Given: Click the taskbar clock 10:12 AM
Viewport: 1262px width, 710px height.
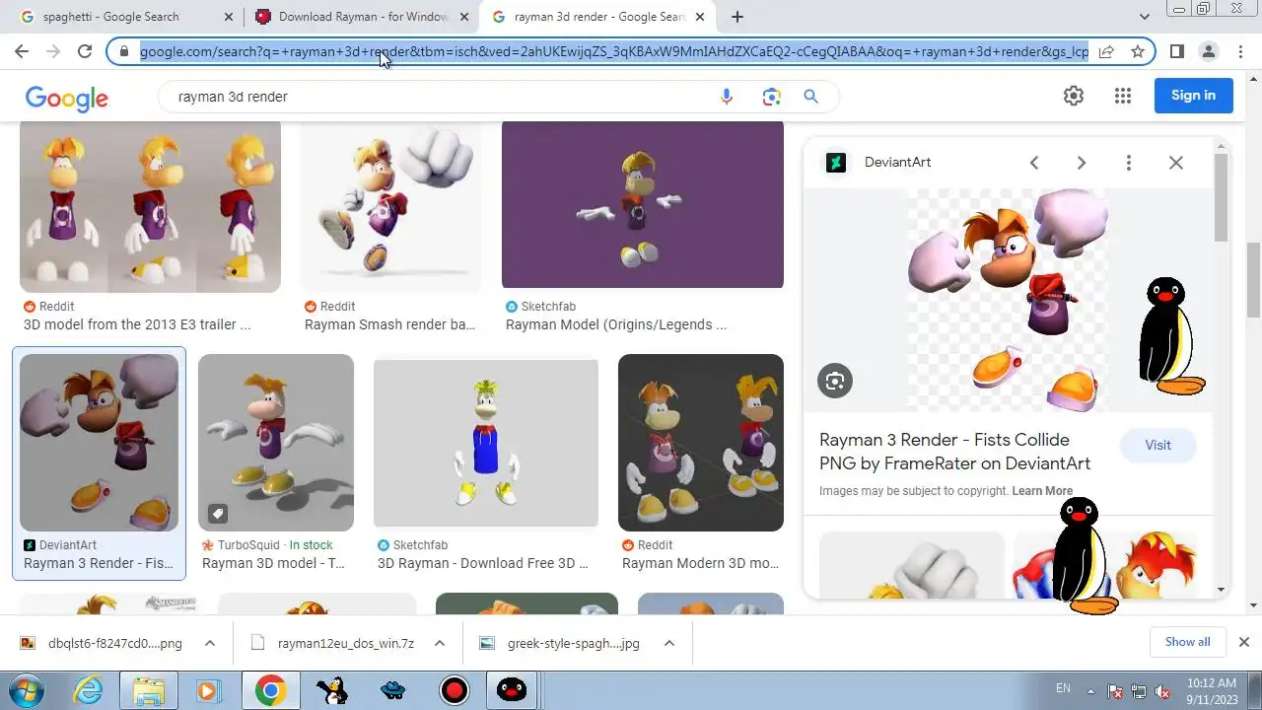Looking at the screenshot, I should pyautogui.click(x=1212, y=690).
